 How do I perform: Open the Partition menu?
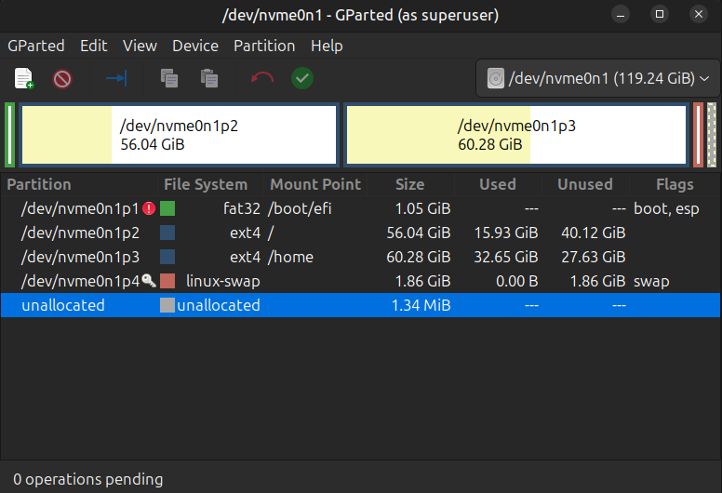(x=264, y=46)
